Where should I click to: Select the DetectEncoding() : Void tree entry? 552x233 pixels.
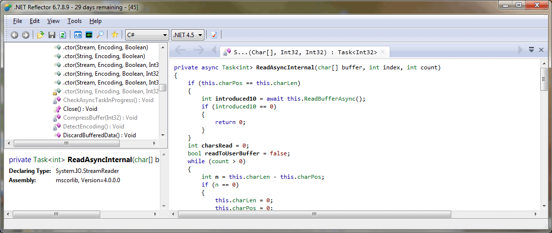[93, 127]
